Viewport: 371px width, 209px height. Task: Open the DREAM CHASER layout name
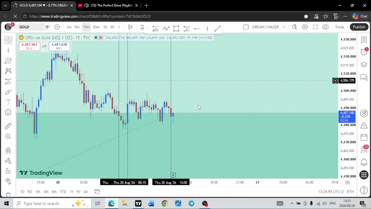(x=265, y=27)
